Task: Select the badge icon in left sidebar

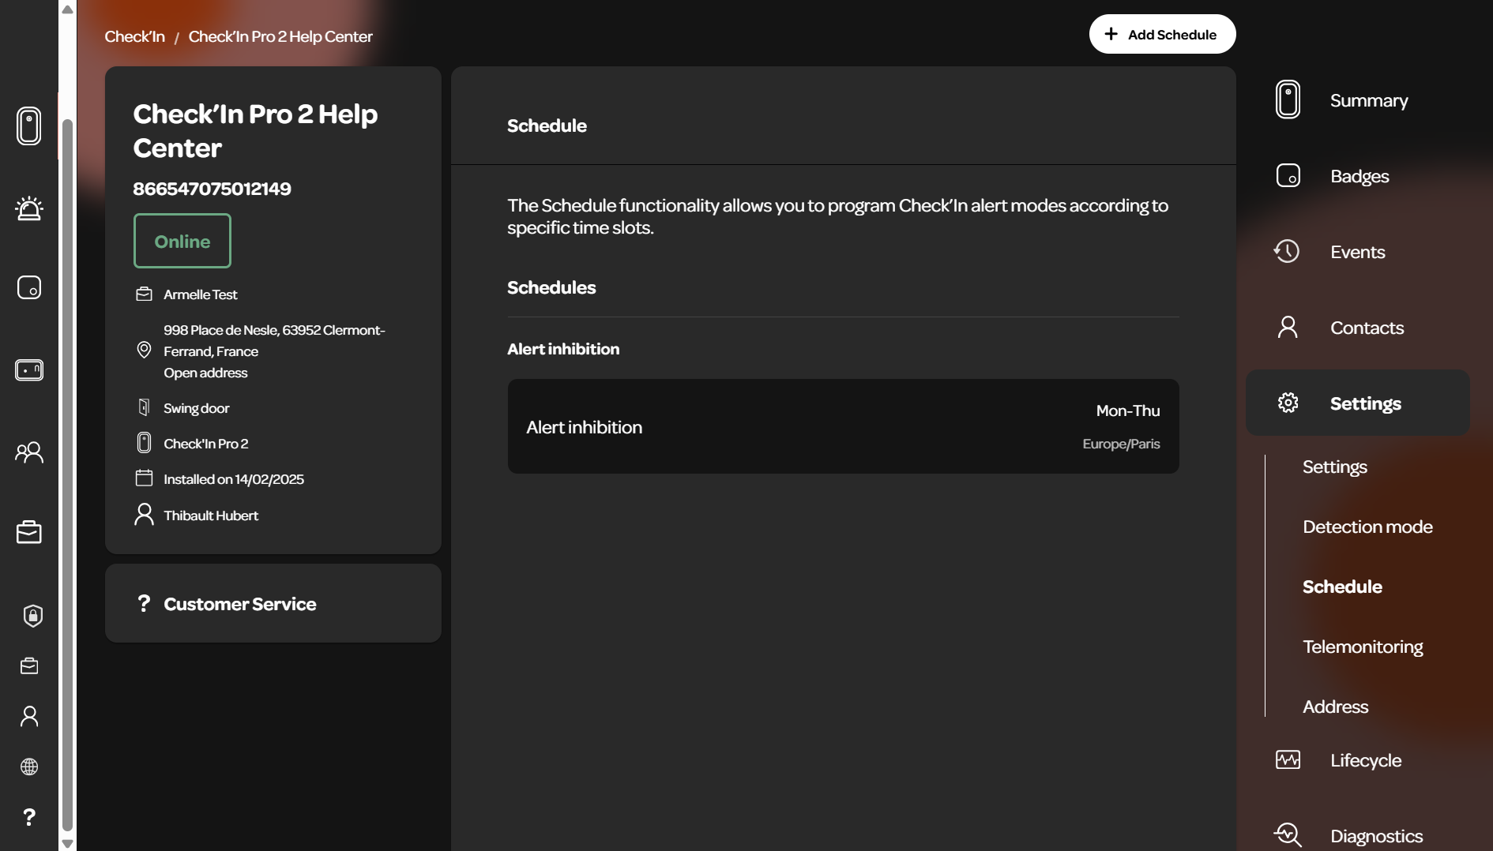Action: point(29,287)
